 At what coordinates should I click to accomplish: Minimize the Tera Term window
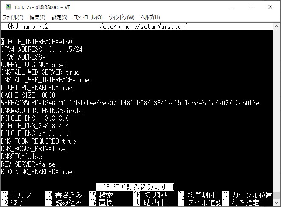click(x=232, y=7)
